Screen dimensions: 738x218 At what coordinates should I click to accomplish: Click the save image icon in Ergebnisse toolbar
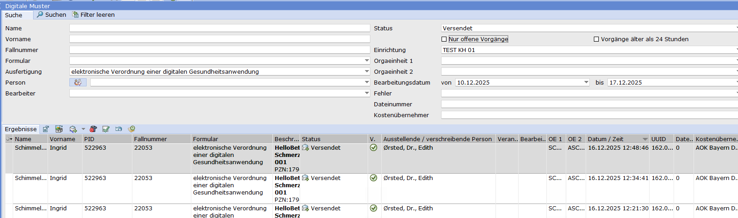59,129
